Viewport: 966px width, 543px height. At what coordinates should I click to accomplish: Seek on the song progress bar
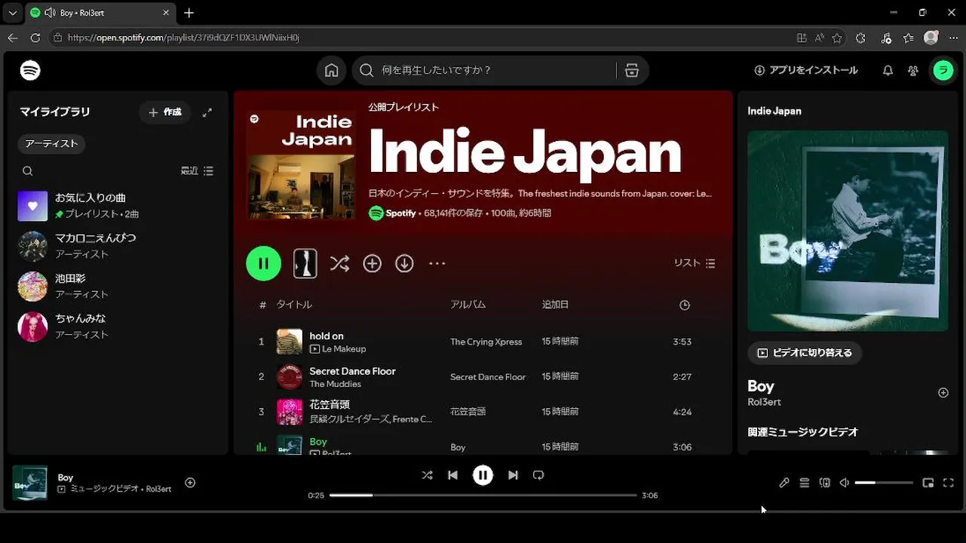pos(483,495)
